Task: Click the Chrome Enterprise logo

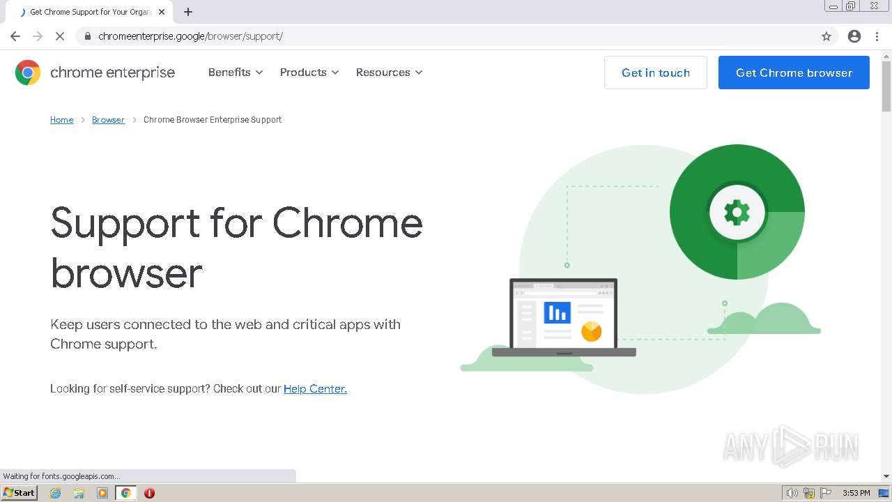Action: coord(95,73)
